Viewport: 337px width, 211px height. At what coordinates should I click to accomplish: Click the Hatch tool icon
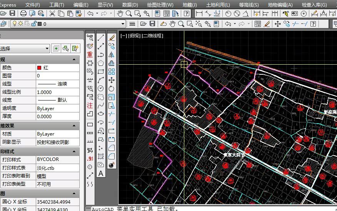pos(101,156)
